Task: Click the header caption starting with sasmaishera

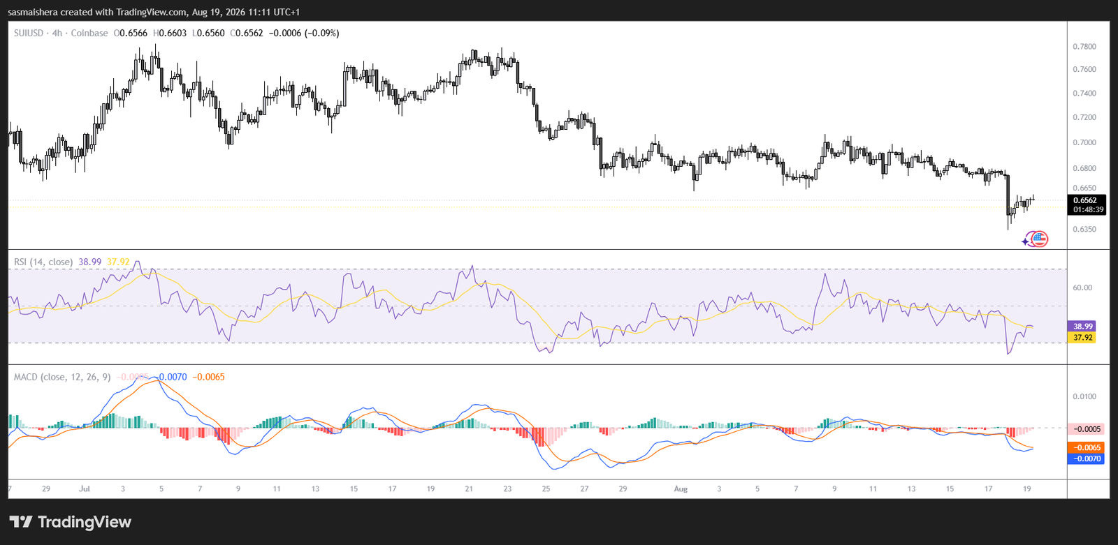Action: [x=154, y=12]
